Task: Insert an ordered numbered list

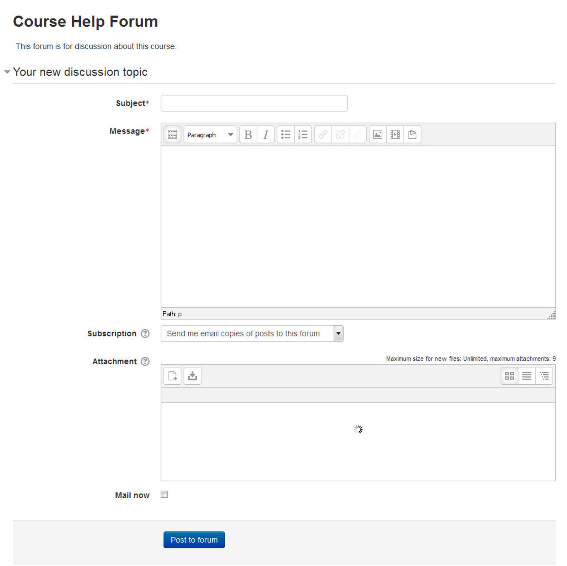Action: click(x=302, y=134)
